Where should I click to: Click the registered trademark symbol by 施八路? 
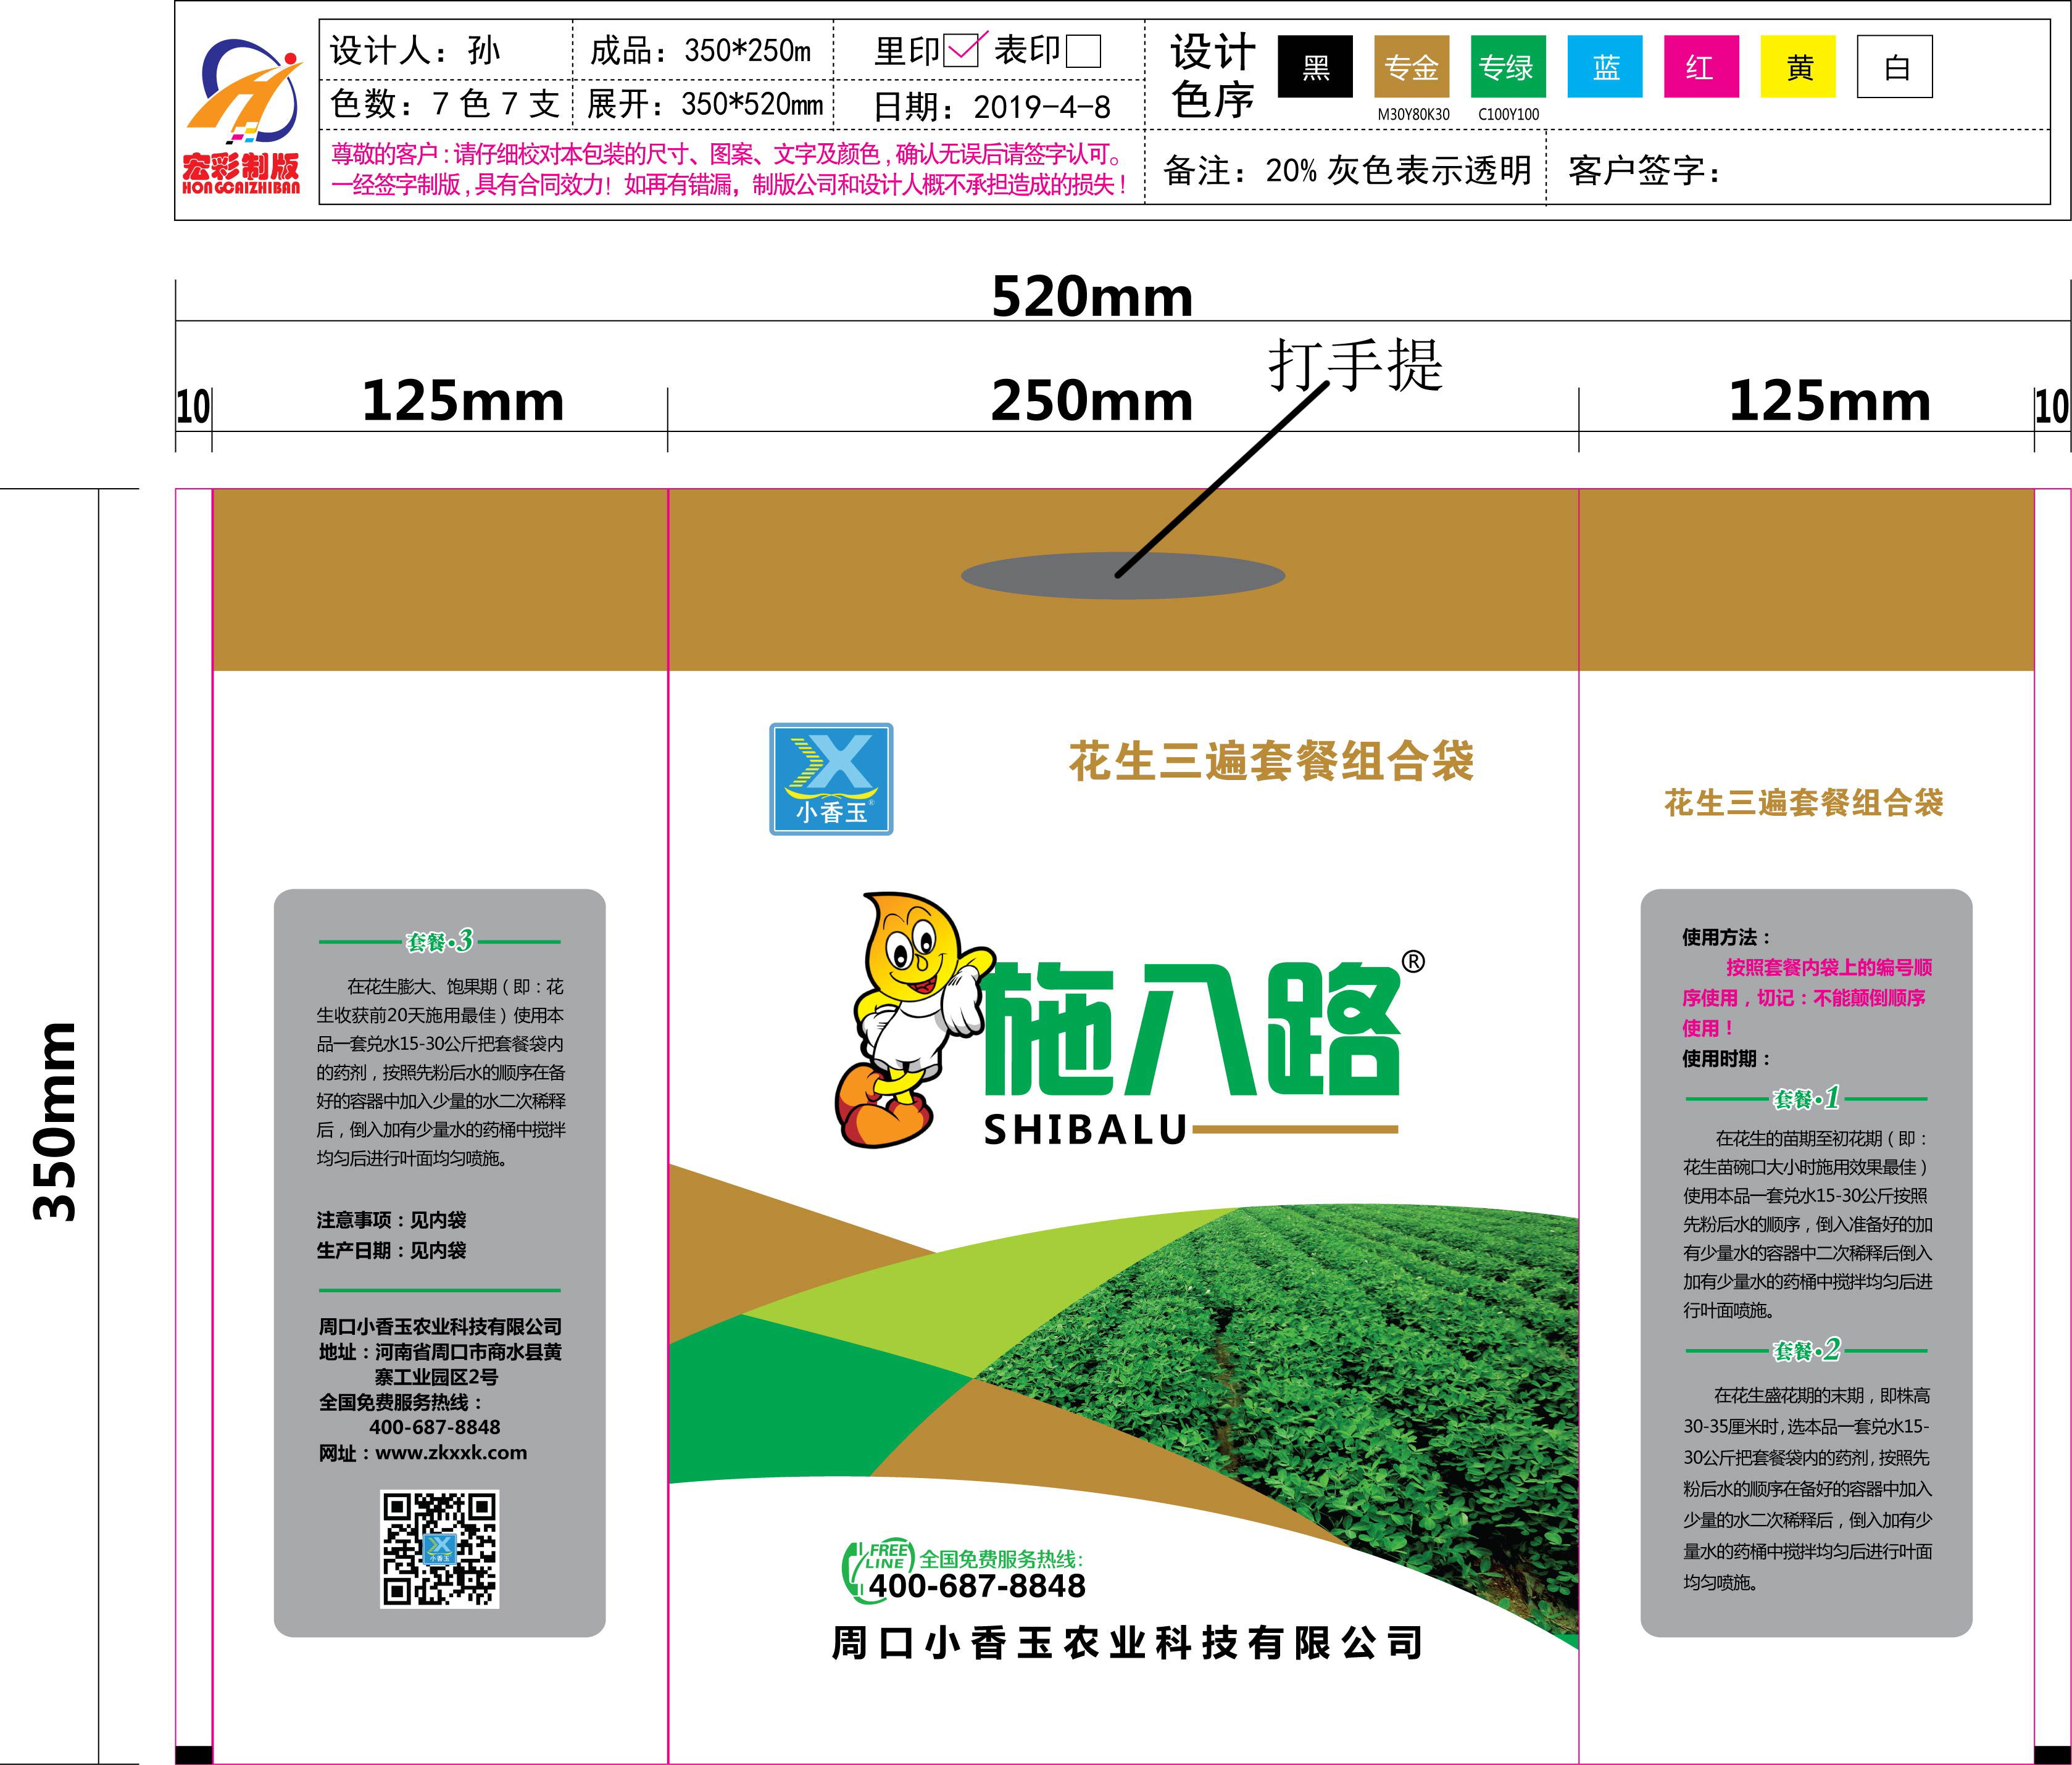[1413, 961]
